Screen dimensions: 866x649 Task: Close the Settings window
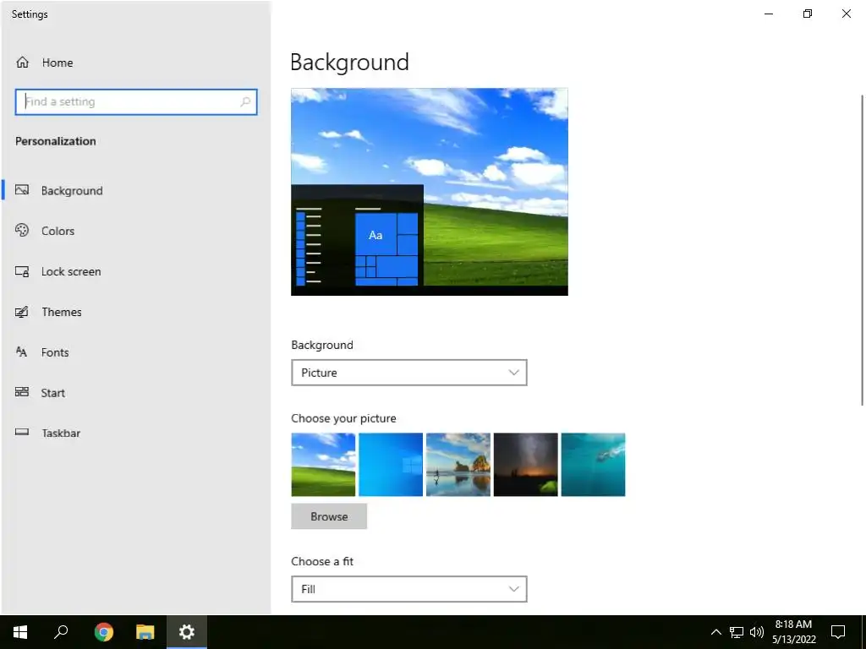tap(846, 14)
